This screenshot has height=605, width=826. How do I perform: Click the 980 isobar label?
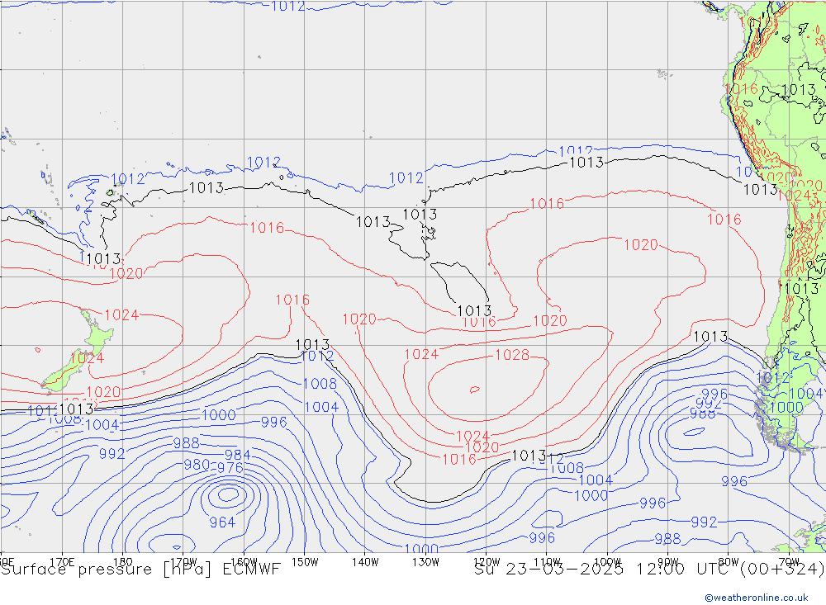[x=197, y=465]
